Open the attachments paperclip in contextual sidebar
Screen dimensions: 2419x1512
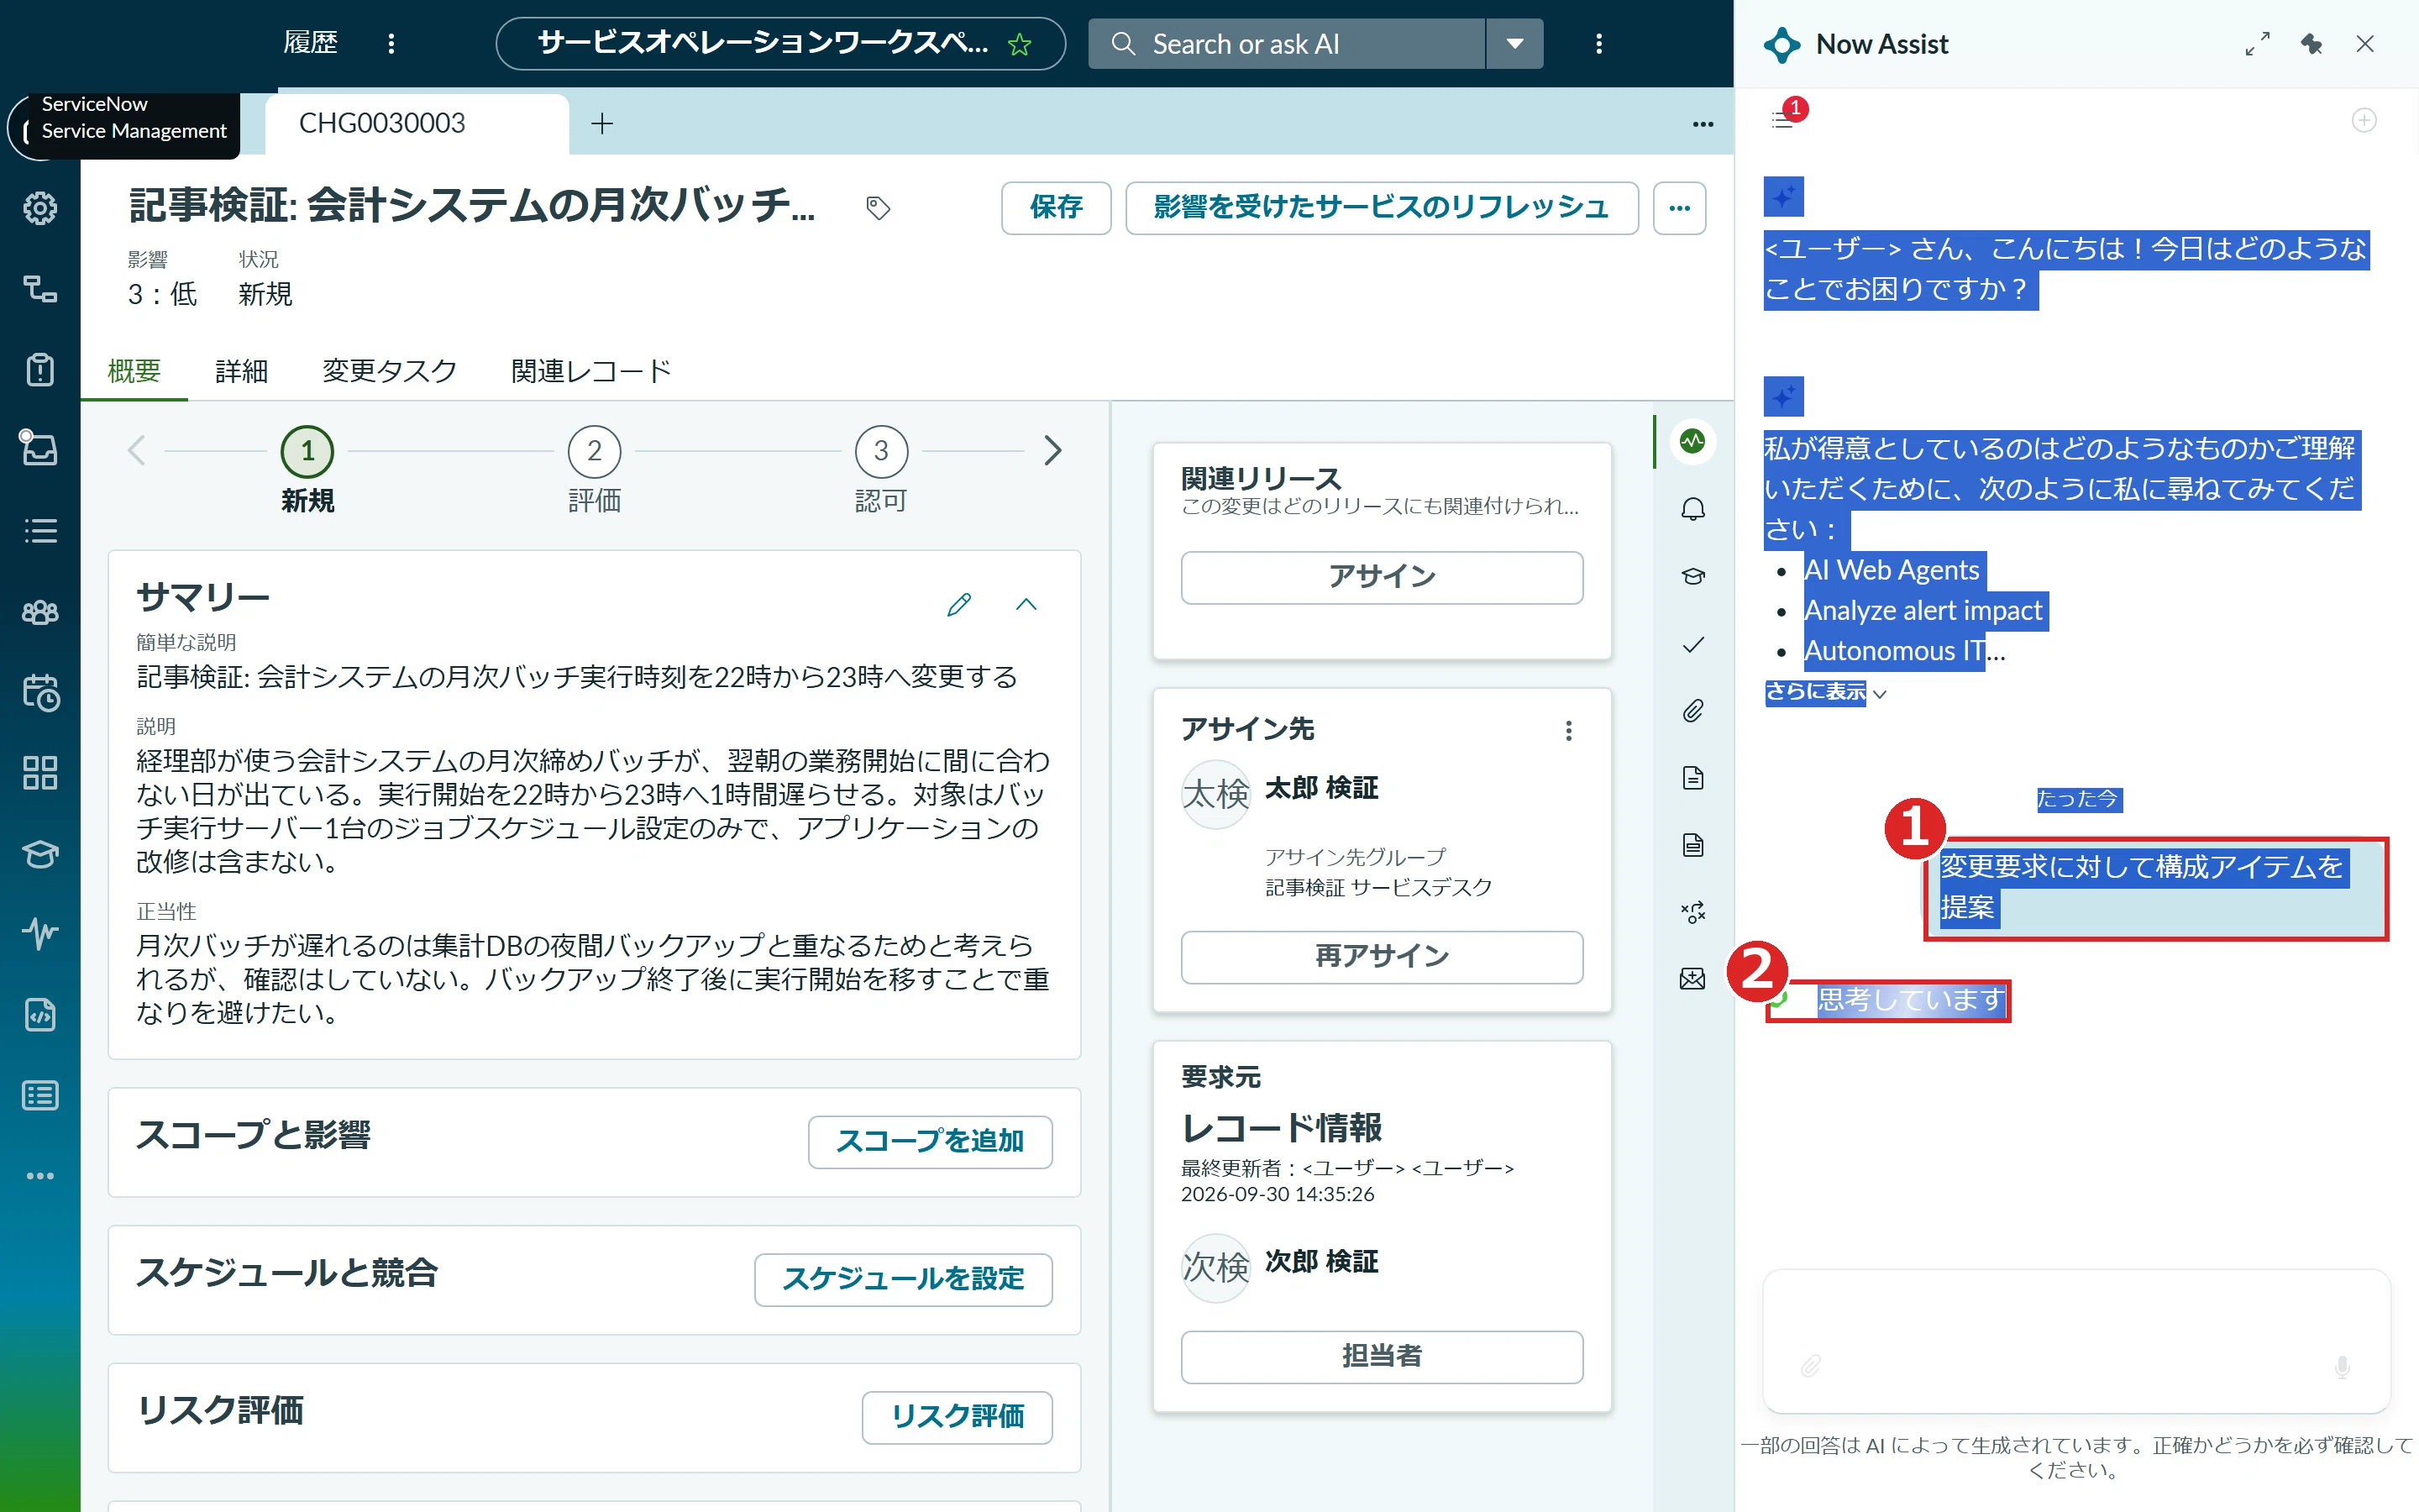tap(1692, 711)
